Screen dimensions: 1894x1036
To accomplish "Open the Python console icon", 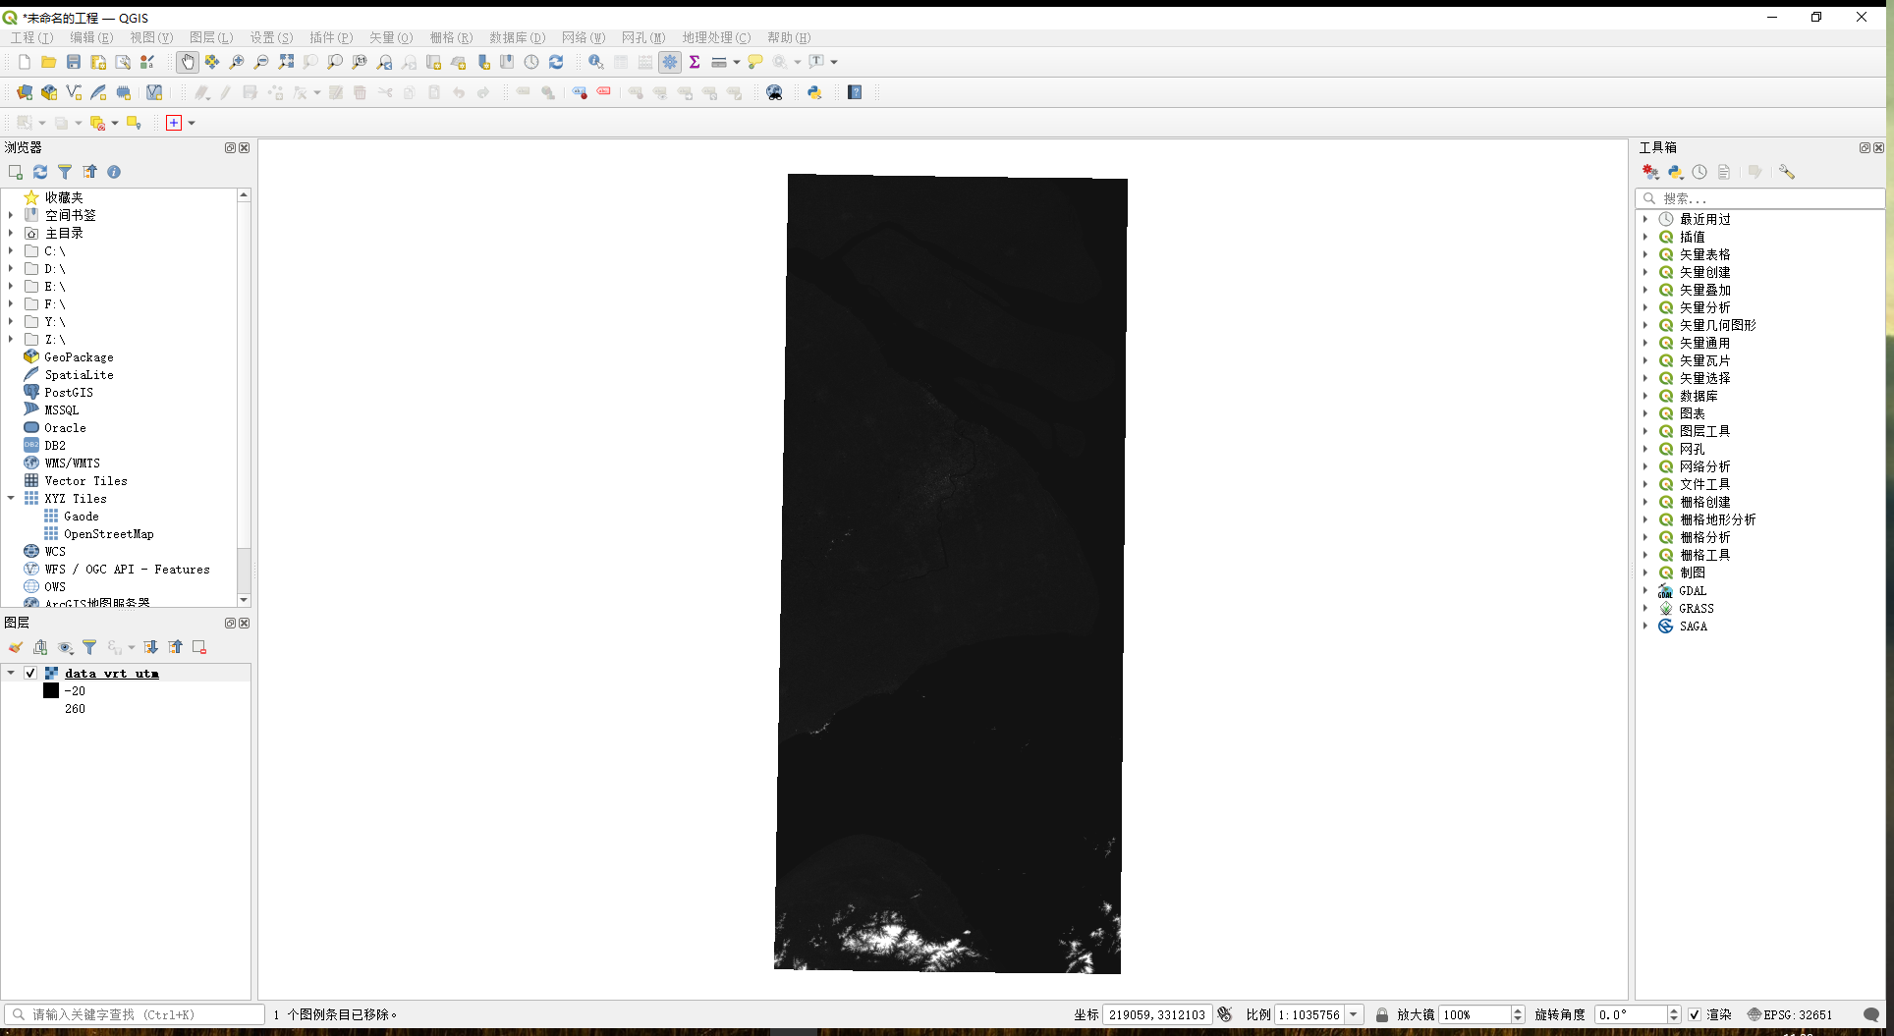I will [x=814, y=92].
